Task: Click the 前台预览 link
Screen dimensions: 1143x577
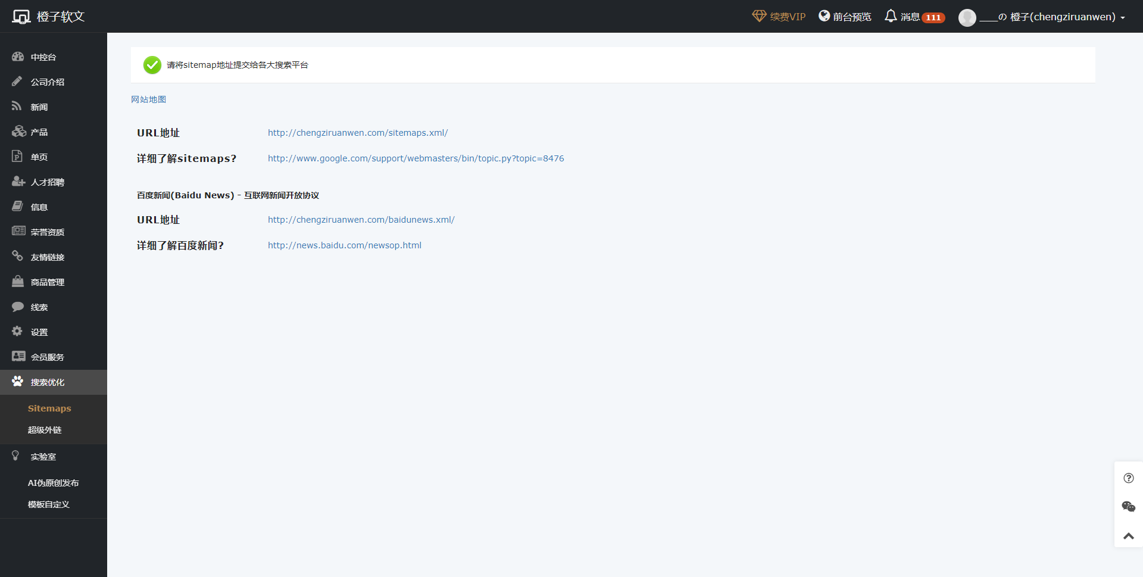Action: pos(845,17)
